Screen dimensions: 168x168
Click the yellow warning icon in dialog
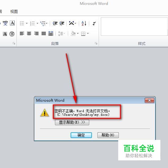(x=45, y=113)
